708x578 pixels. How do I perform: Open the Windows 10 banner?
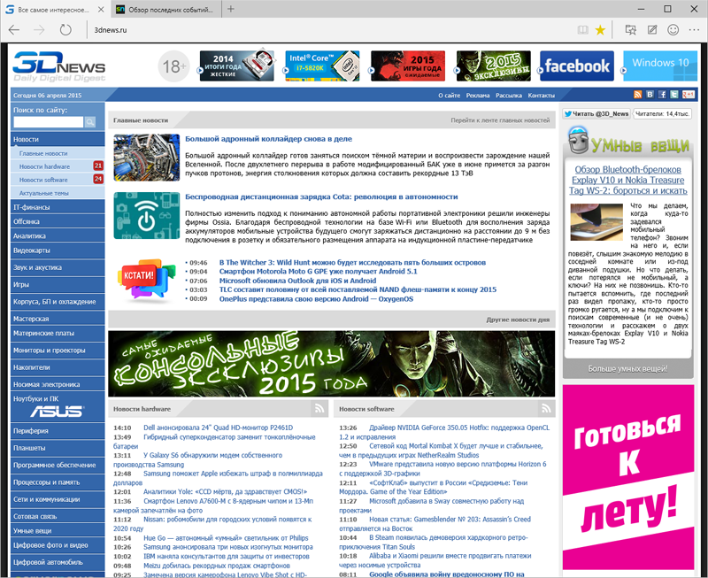pos(660,66)
